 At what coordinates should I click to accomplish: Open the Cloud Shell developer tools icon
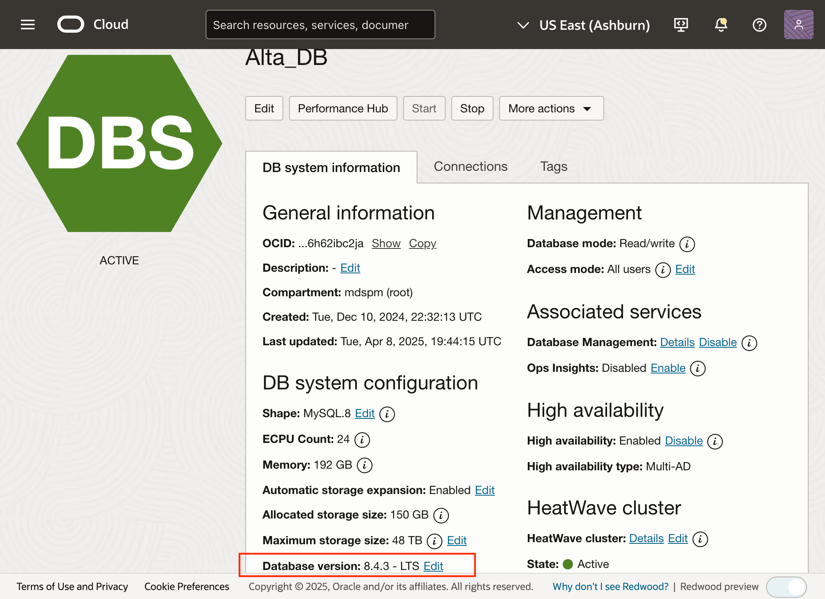[681, 25]
